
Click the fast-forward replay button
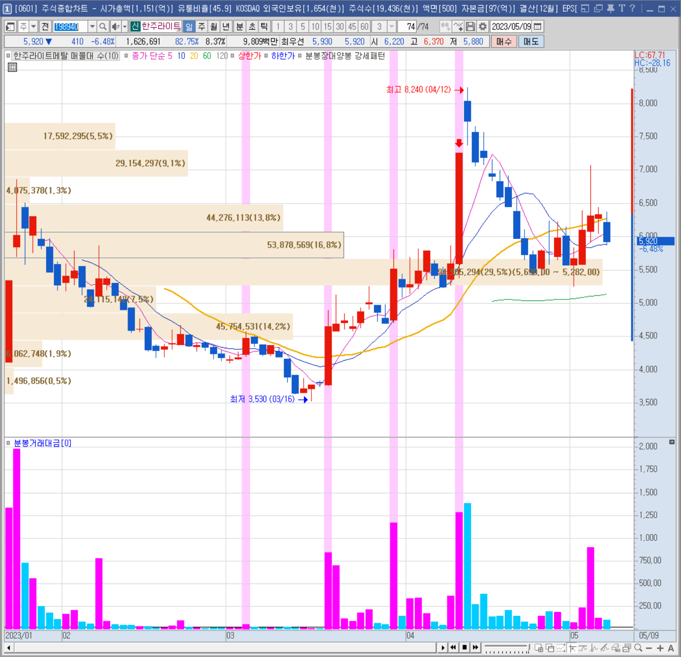pyautogui.click(x=476, y=648)
